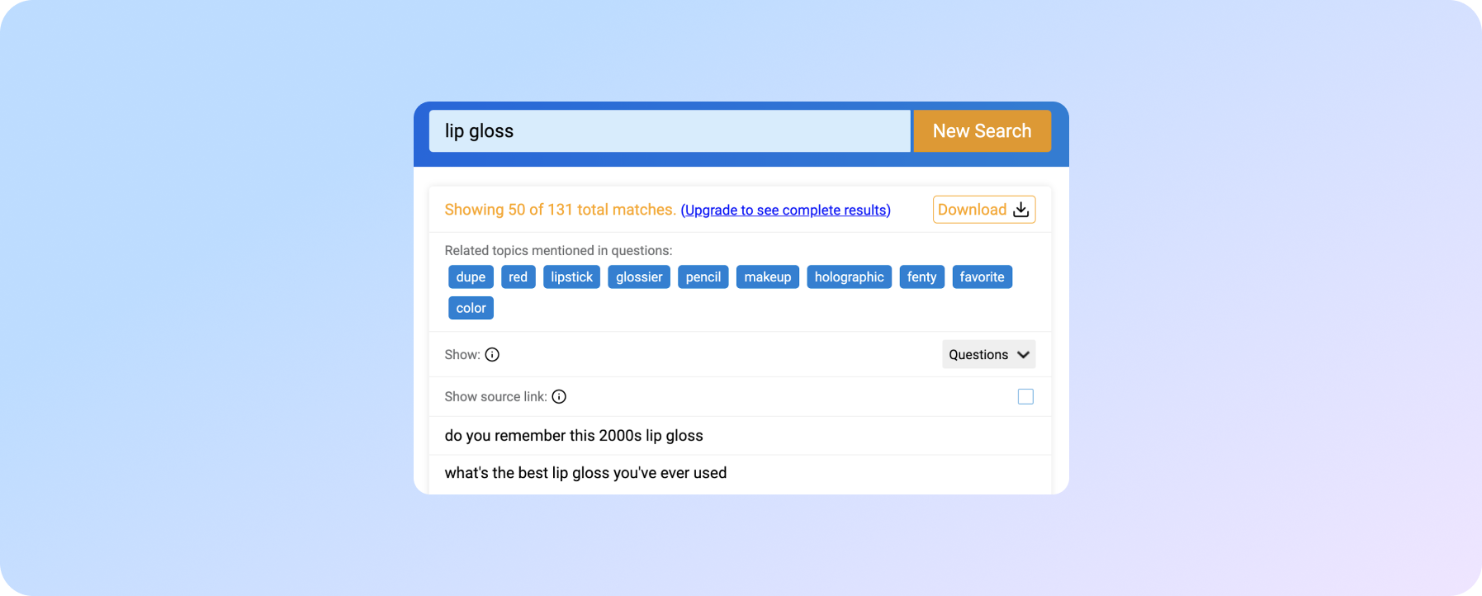
Task: Select the 'favorite' related topic
Action: [x=982, y=277]
